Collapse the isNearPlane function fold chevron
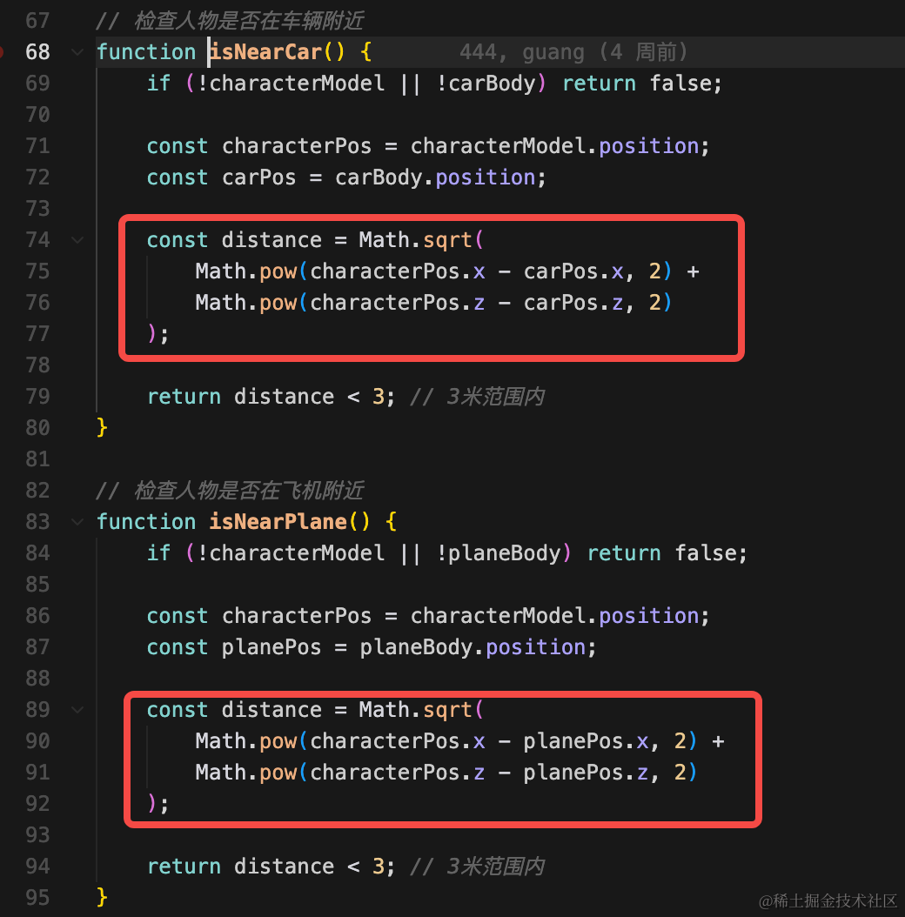 point(77,522)
